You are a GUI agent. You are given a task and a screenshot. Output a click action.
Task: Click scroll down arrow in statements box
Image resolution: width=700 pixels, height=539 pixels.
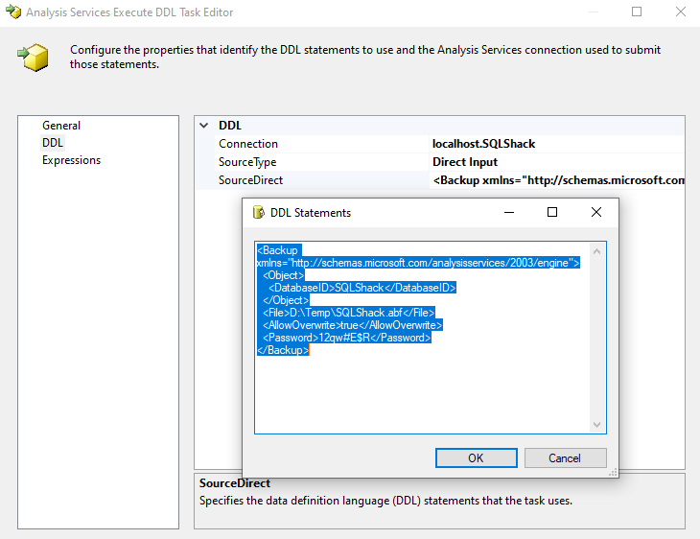[x=598, y=424]
